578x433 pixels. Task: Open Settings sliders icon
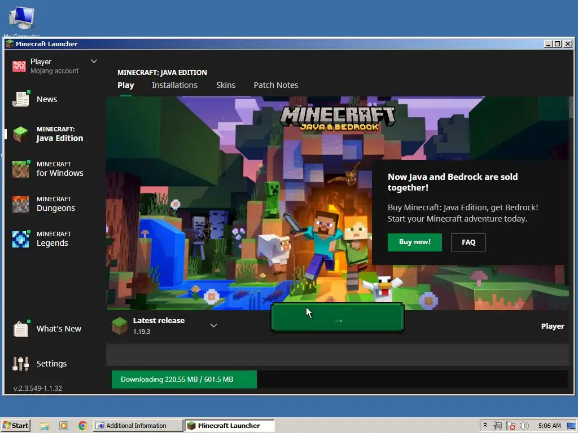tap(21, 364)
